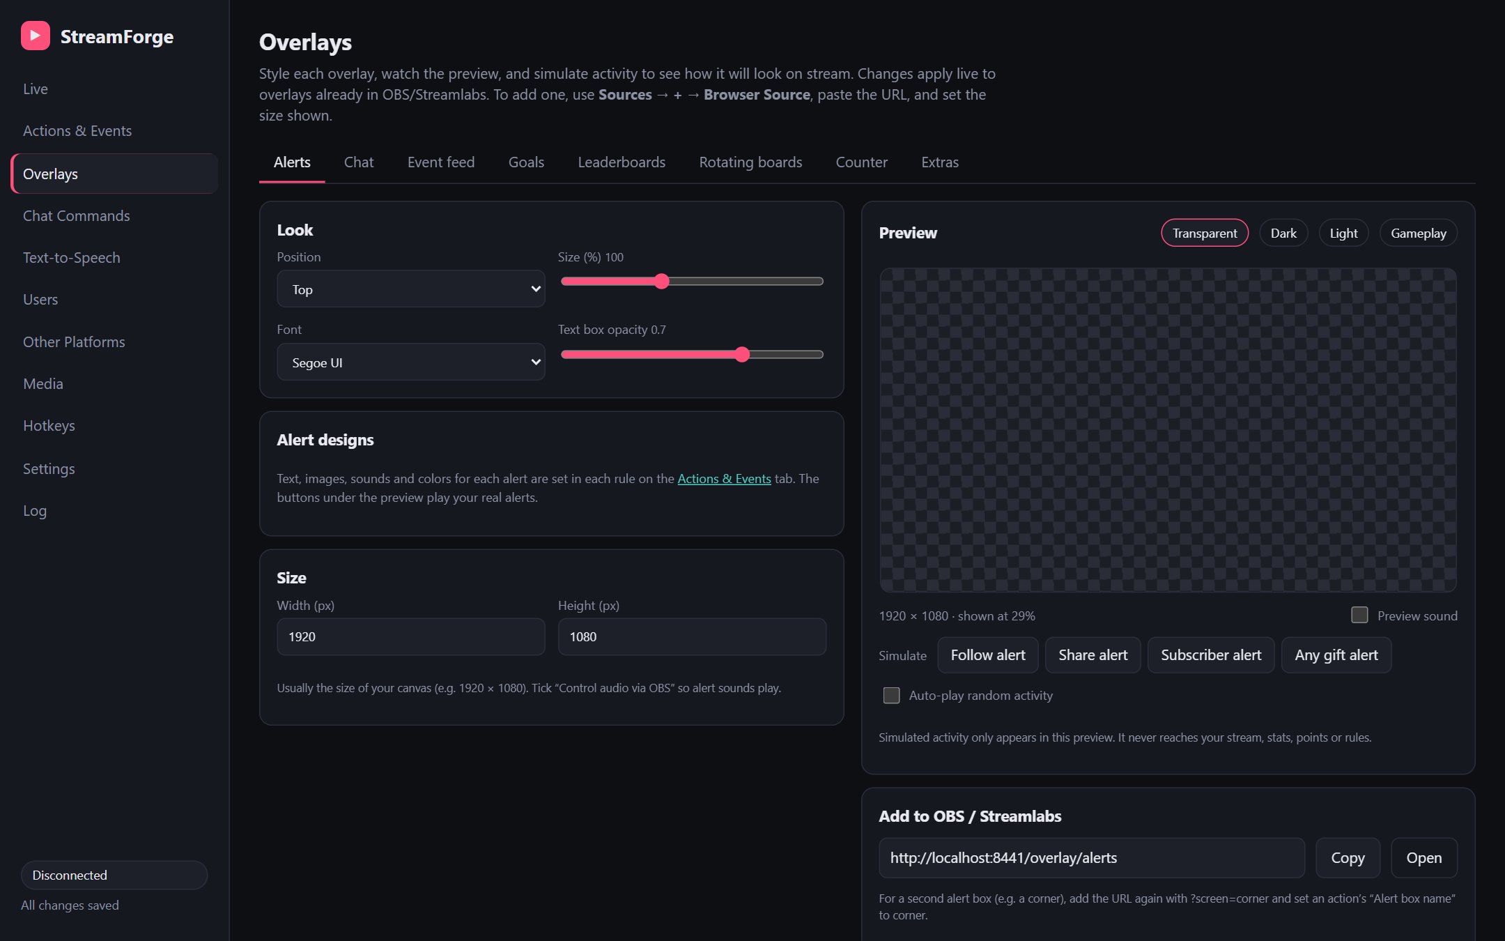Copy the overlay URL
The width and height of the screenshot is (1505, 941).
tap(1348, 857)
